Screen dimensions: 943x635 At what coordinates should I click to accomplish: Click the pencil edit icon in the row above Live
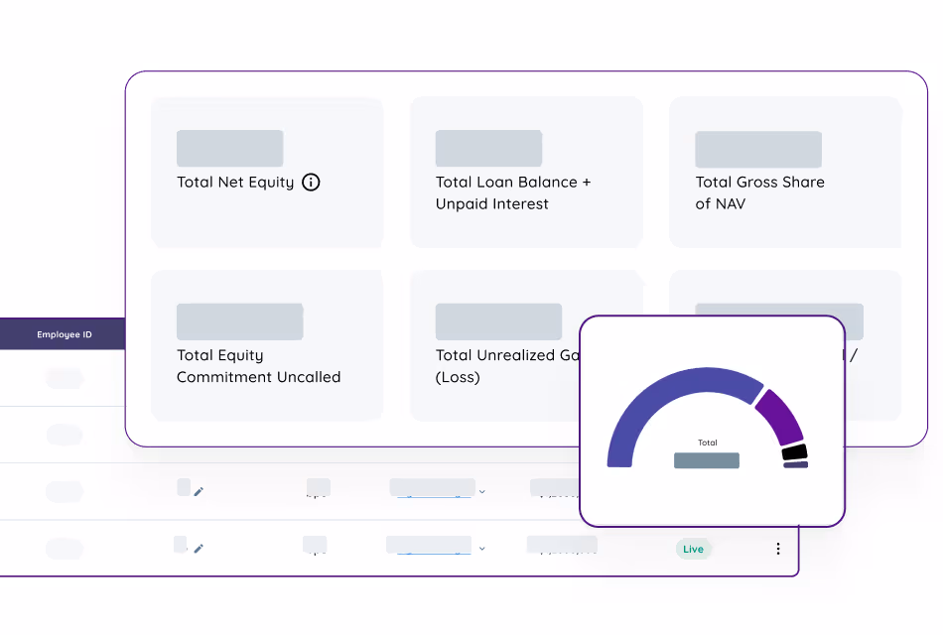pyautogui.click(x=199, y=492)
